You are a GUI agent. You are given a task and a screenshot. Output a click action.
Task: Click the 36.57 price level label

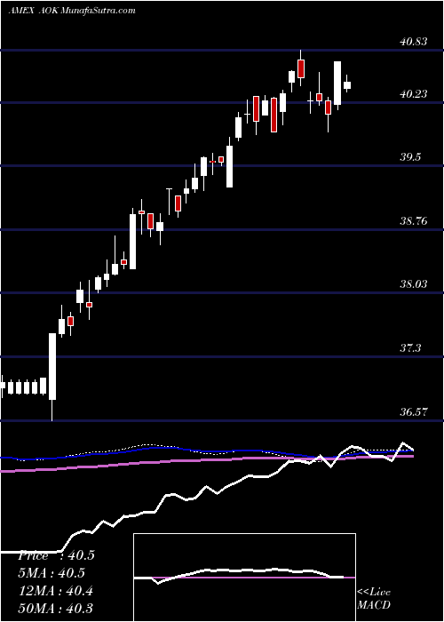[414, 411]
